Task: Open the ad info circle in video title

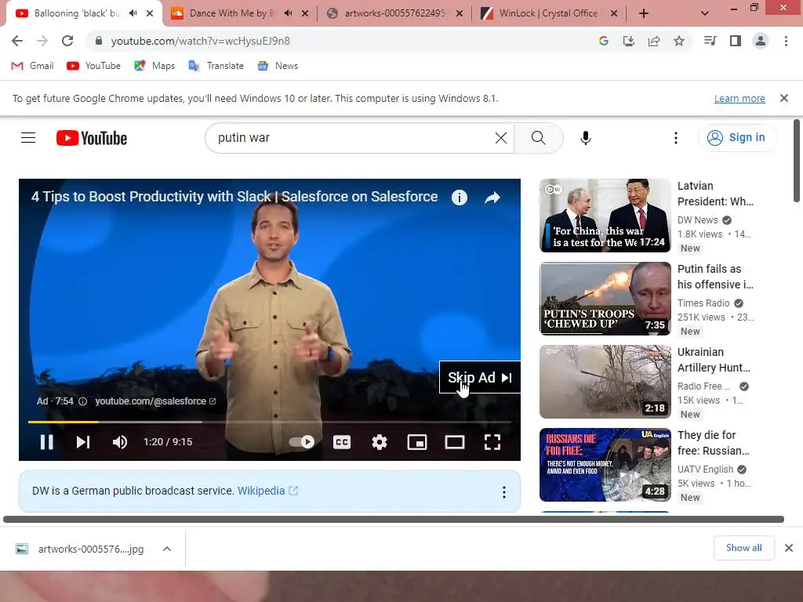Action: (460, 198)
